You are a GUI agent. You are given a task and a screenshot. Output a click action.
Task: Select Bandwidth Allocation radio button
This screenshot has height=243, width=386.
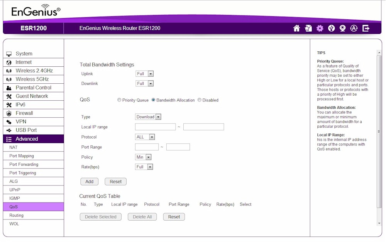153,100
